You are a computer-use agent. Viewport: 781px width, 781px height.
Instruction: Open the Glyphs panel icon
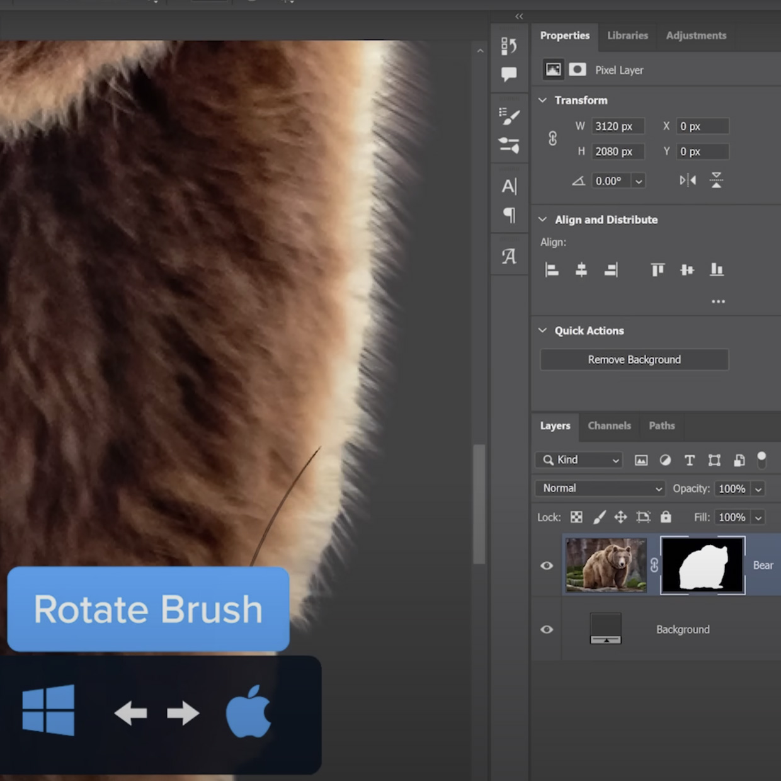coord(509,256)
